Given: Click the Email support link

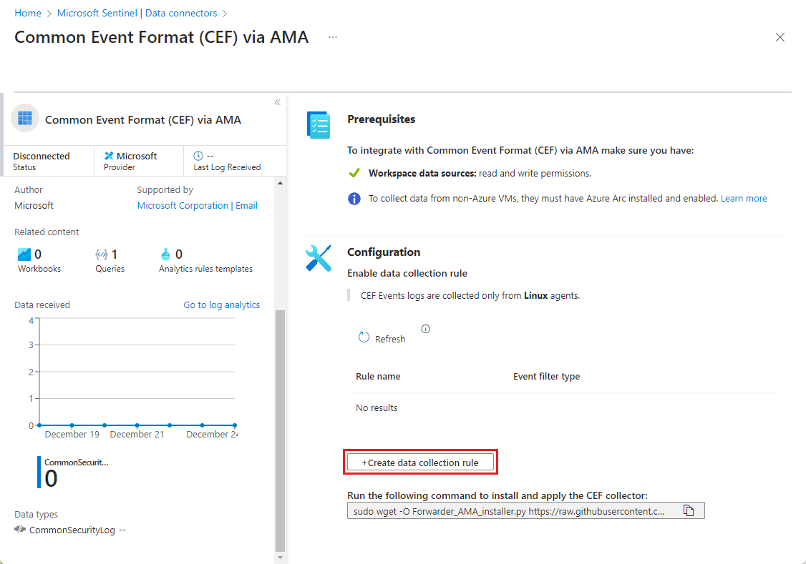Looking at the screenshot, I should pos(247,206).
